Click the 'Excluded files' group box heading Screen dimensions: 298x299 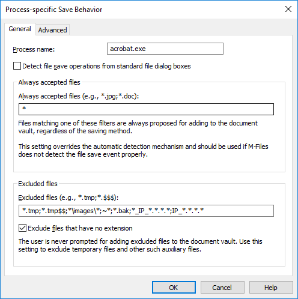click(x=38, y=184)
